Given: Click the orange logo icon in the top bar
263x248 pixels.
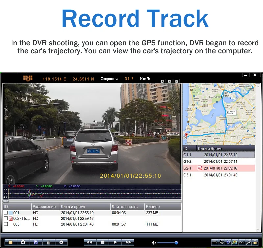Looking at the screenshot, I should coord(28,78).
